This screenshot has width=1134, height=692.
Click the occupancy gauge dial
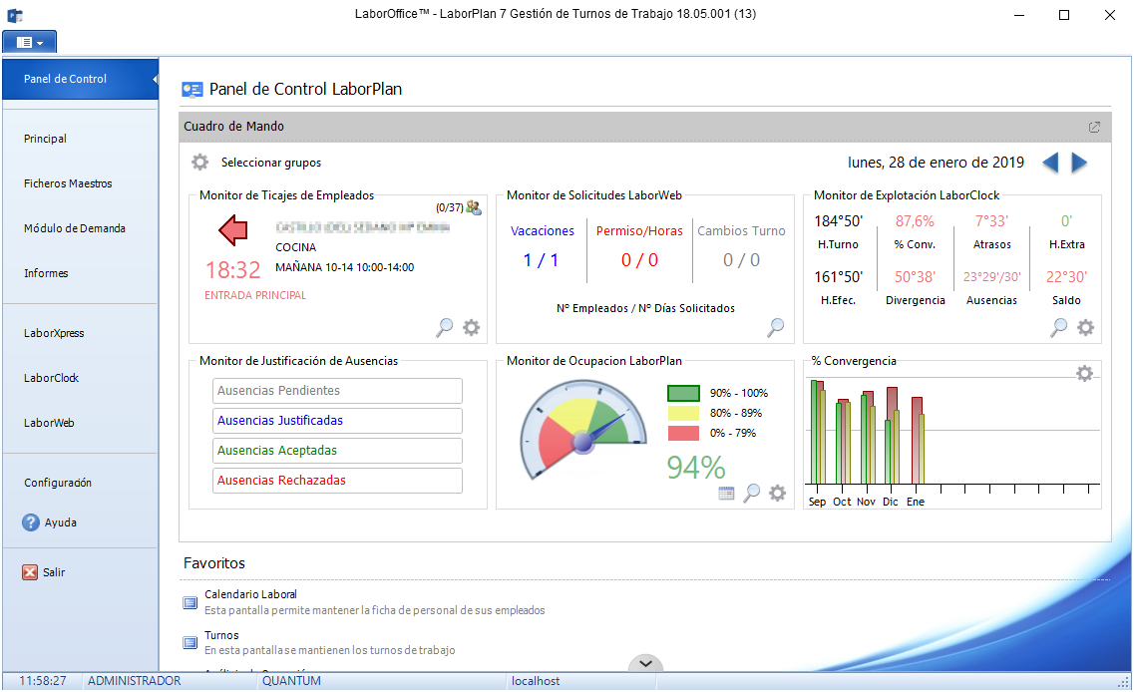(x=583, y=430)
